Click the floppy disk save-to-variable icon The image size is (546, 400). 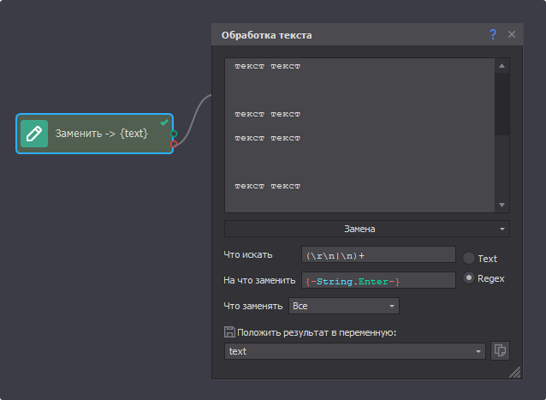[x=228, y=332]
